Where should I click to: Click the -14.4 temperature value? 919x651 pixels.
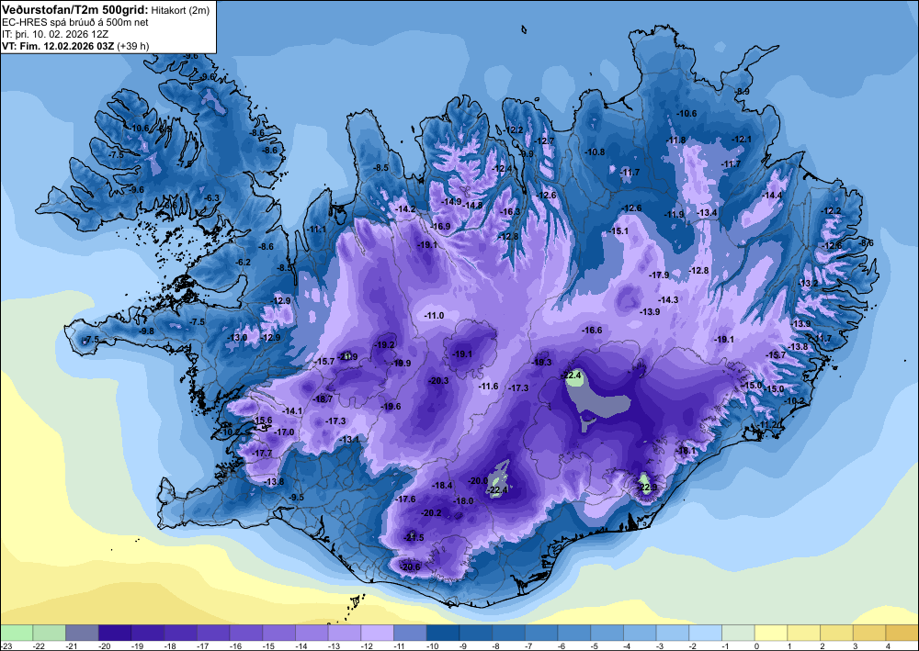coord(772,195)
